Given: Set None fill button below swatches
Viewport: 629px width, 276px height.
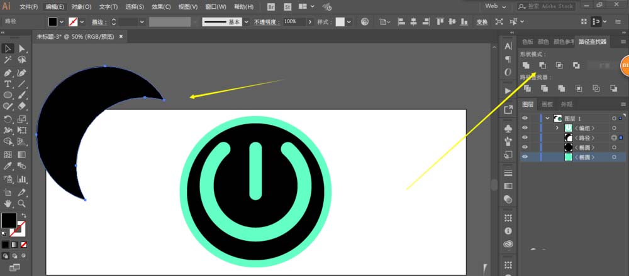Looking at the screenshot, I should [24, 245].
